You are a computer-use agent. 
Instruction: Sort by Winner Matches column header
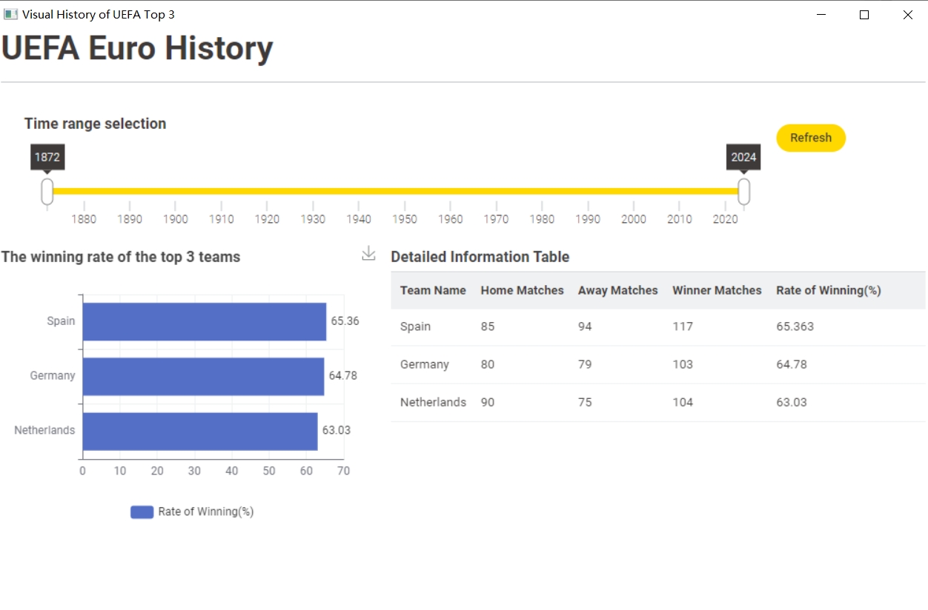point(717,290)
